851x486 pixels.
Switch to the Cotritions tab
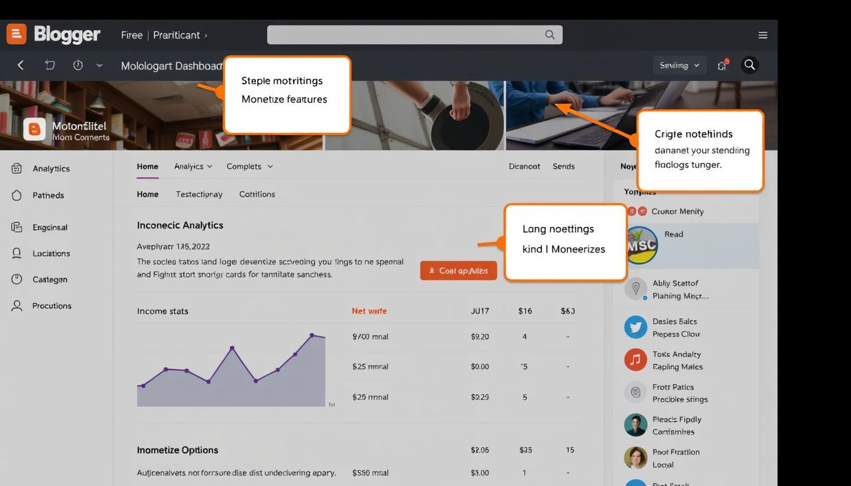[257, 194]
